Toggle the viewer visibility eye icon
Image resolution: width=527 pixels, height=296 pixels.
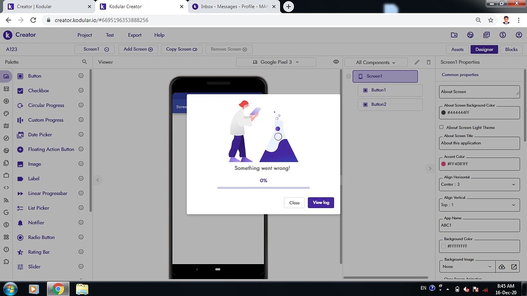coord(336,62)
